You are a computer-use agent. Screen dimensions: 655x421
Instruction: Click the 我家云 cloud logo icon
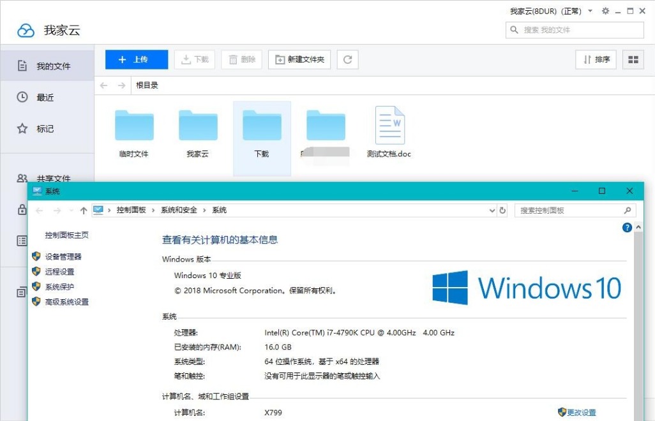click(x=26, y=30)
